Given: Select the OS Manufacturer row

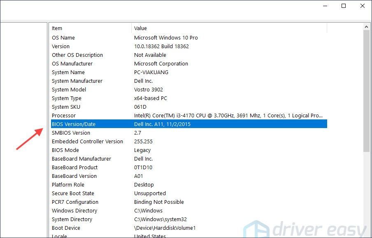Looking at the screenshot, I should click(189, 63).
